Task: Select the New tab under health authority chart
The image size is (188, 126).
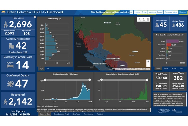Action: [x=166, y=68]
